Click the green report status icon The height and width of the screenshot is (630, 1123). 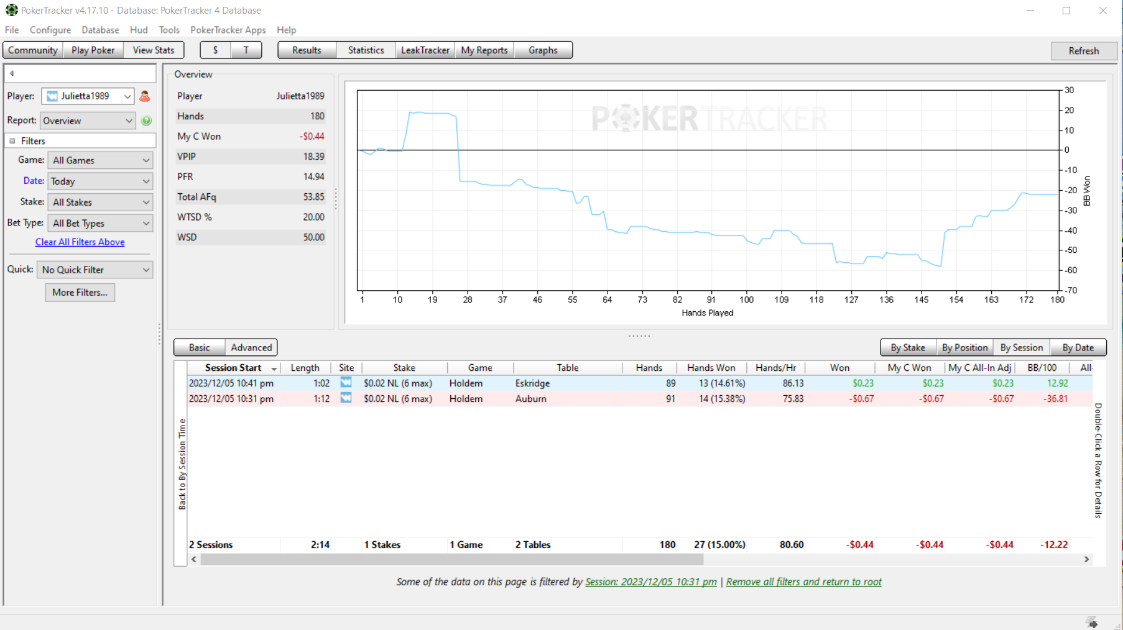(146, 121)
